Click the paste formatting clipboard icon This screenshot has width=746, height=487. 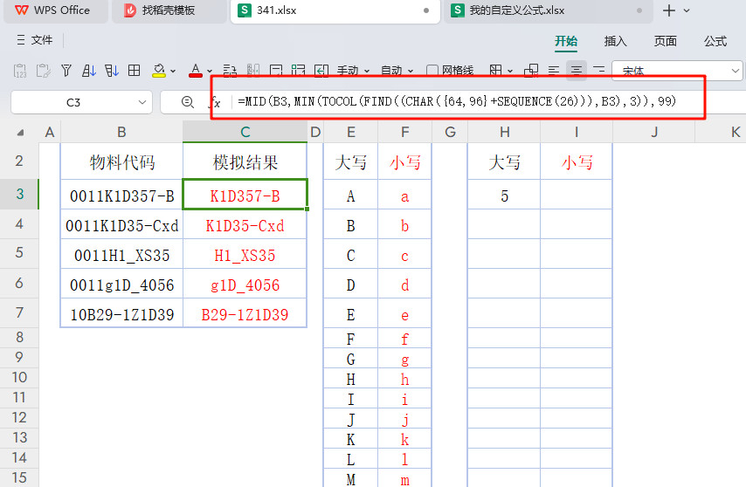tap(44, 72)
